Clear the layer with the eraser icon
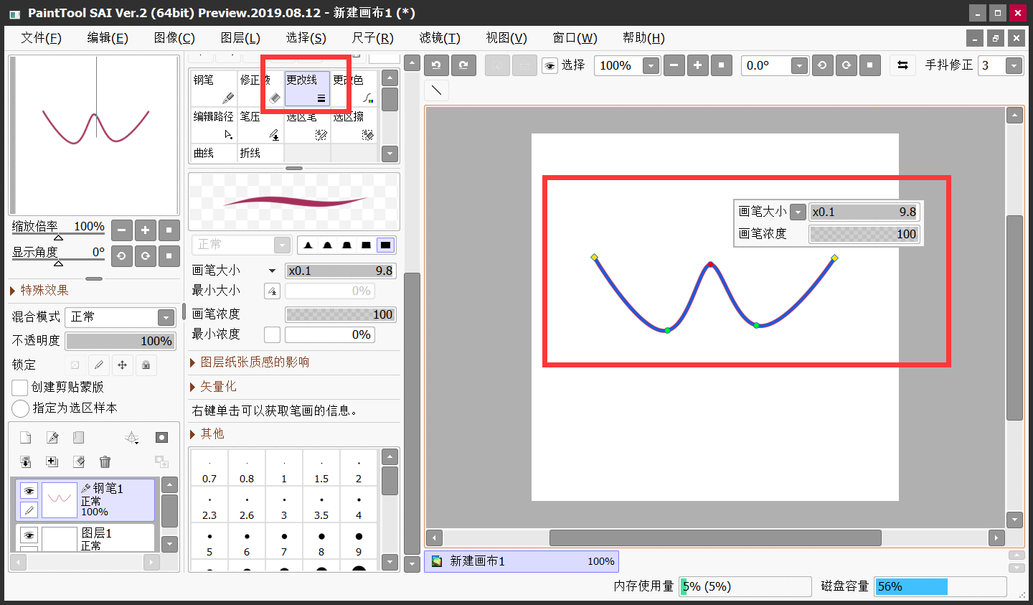 79,462
